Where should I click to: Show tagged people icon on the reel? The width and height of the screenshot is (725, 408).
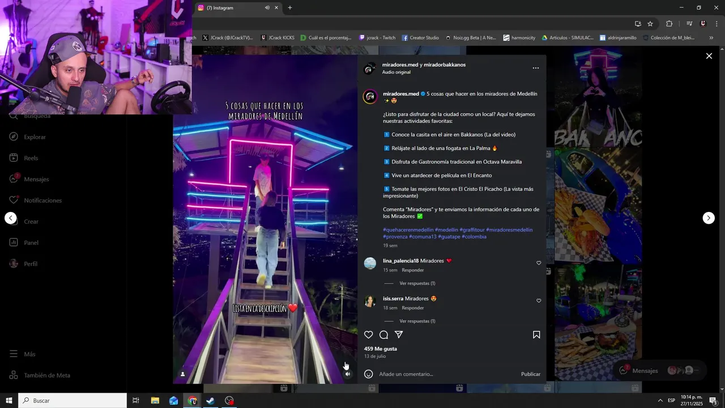pos(182,374)
